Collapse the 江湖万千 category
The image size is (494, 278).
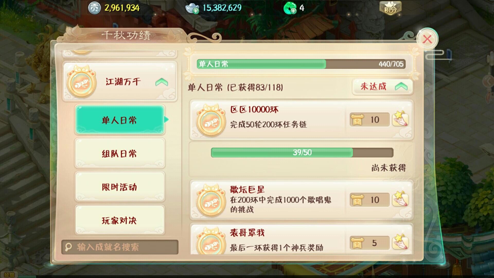click(120, 82)
